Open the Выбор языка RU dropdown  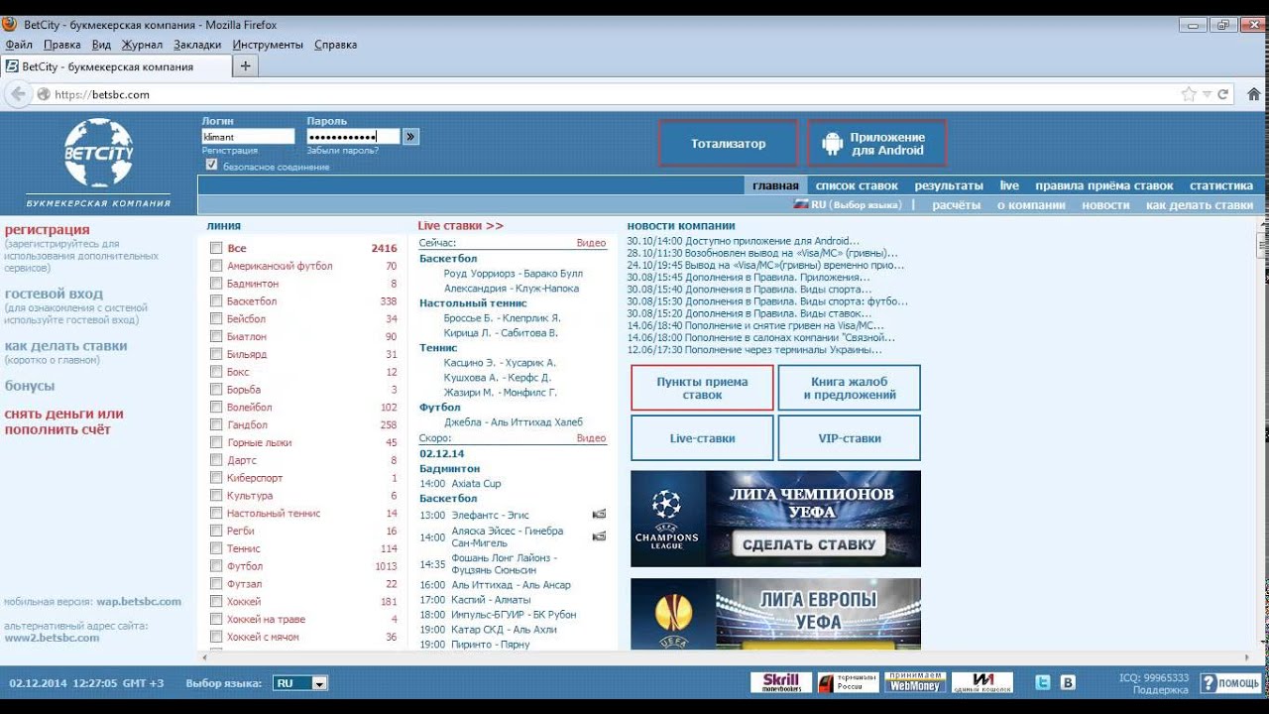click(x=300, y=683)
